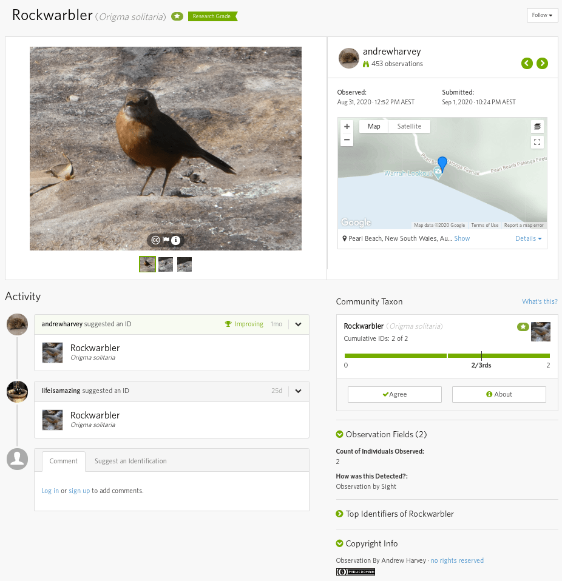Go to the previous observation arrow
Image resolution: width=562 pixels, height=581 pixels.
tap(527, 63)
